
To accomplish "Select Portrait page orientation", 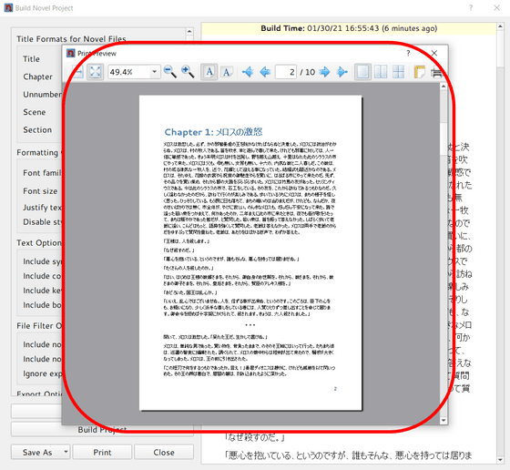I will tap(209, 72).
